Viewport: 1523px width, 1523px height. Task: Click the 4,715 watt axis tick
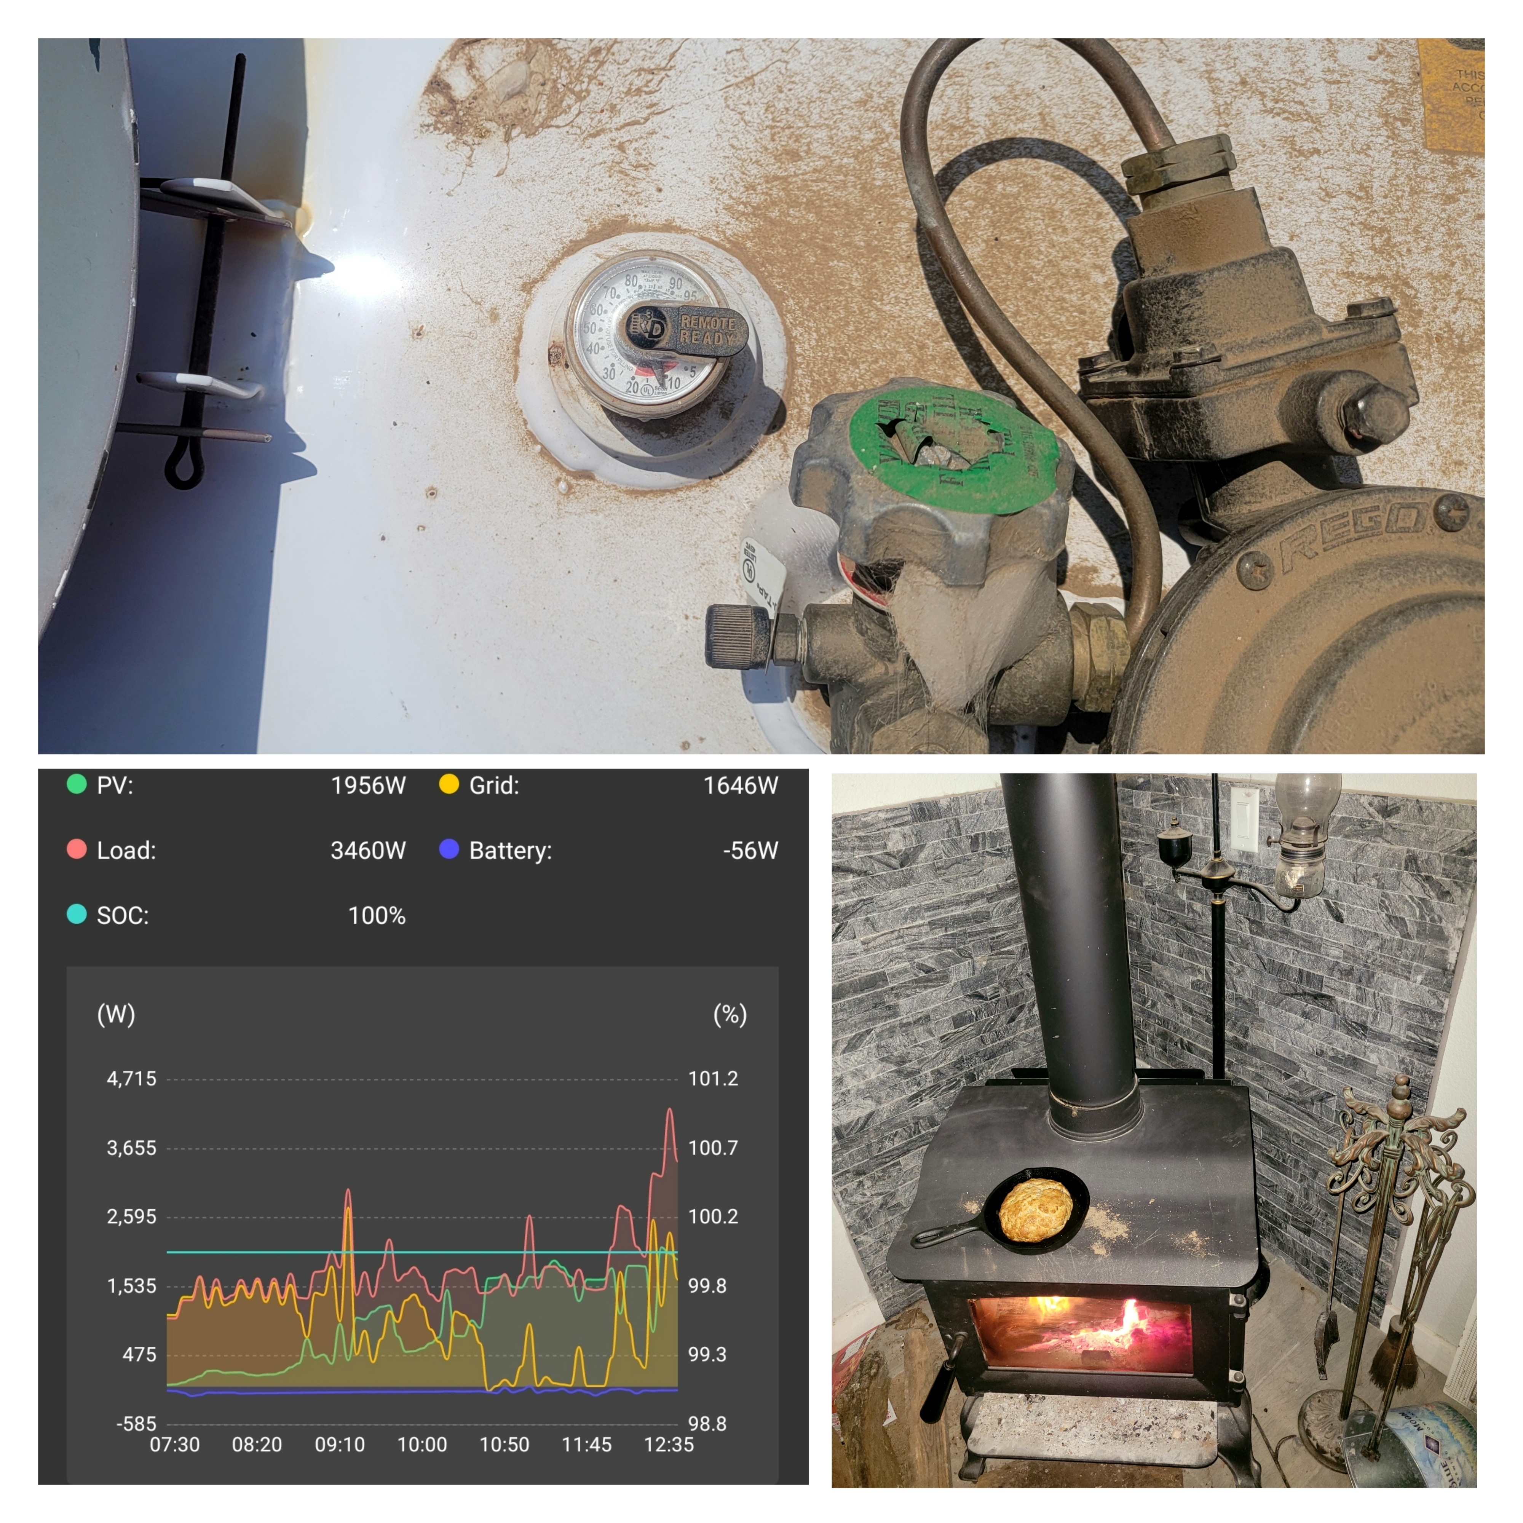132,1078
